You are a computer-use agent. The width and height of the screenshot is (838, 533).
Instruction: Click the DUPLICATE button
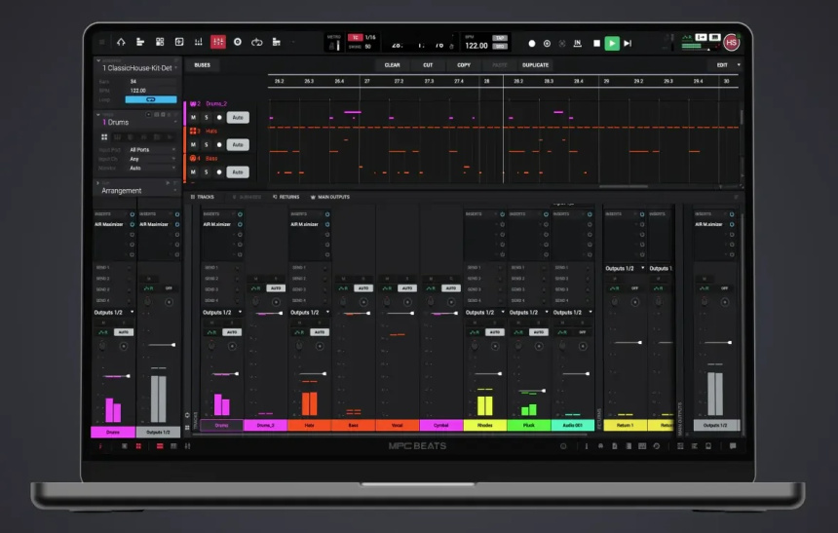536,65
